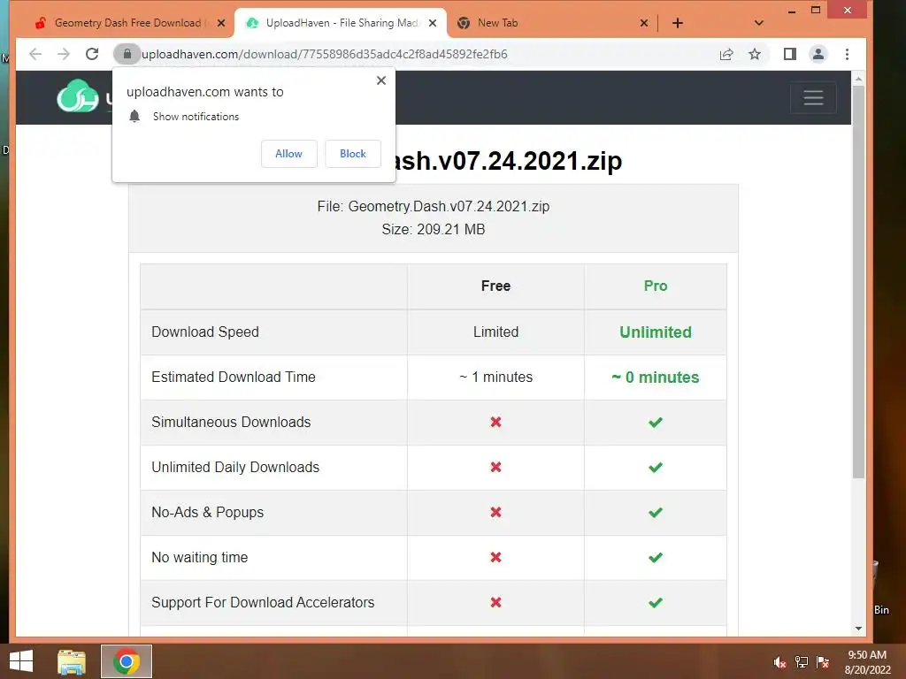Open the network tray icon
The height and width of the screenshot is (679, 906).
[x=802, y=662]
